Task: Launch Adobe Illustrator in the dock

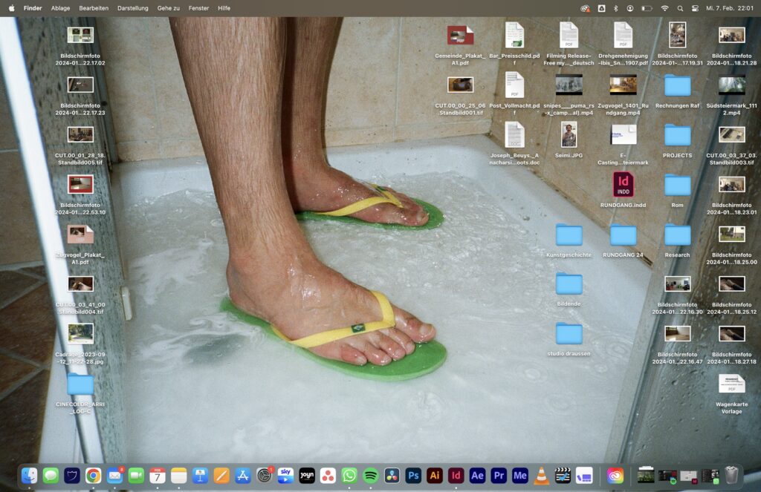Action: (x=435, y=476)
